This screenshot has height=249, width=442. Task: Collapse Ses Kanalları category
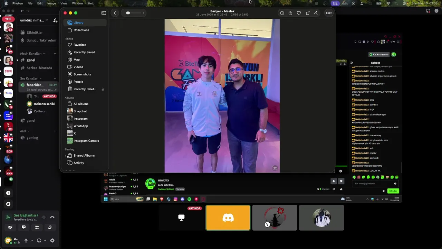31,79
